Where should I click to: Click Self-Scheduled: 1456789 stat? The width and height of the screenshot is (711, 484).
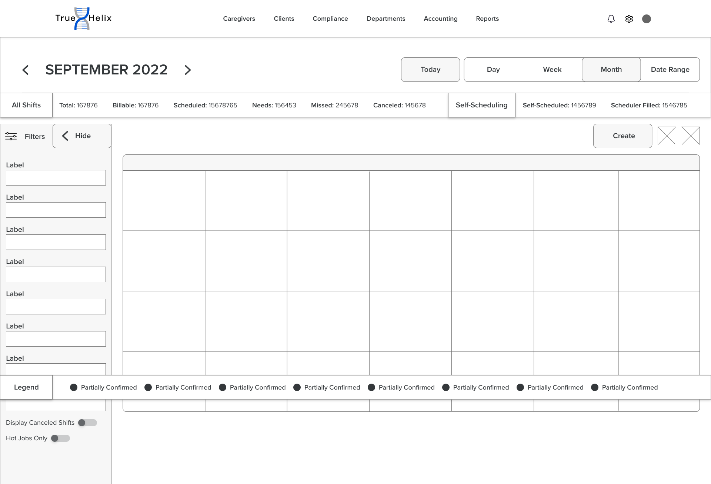[559, 105]
